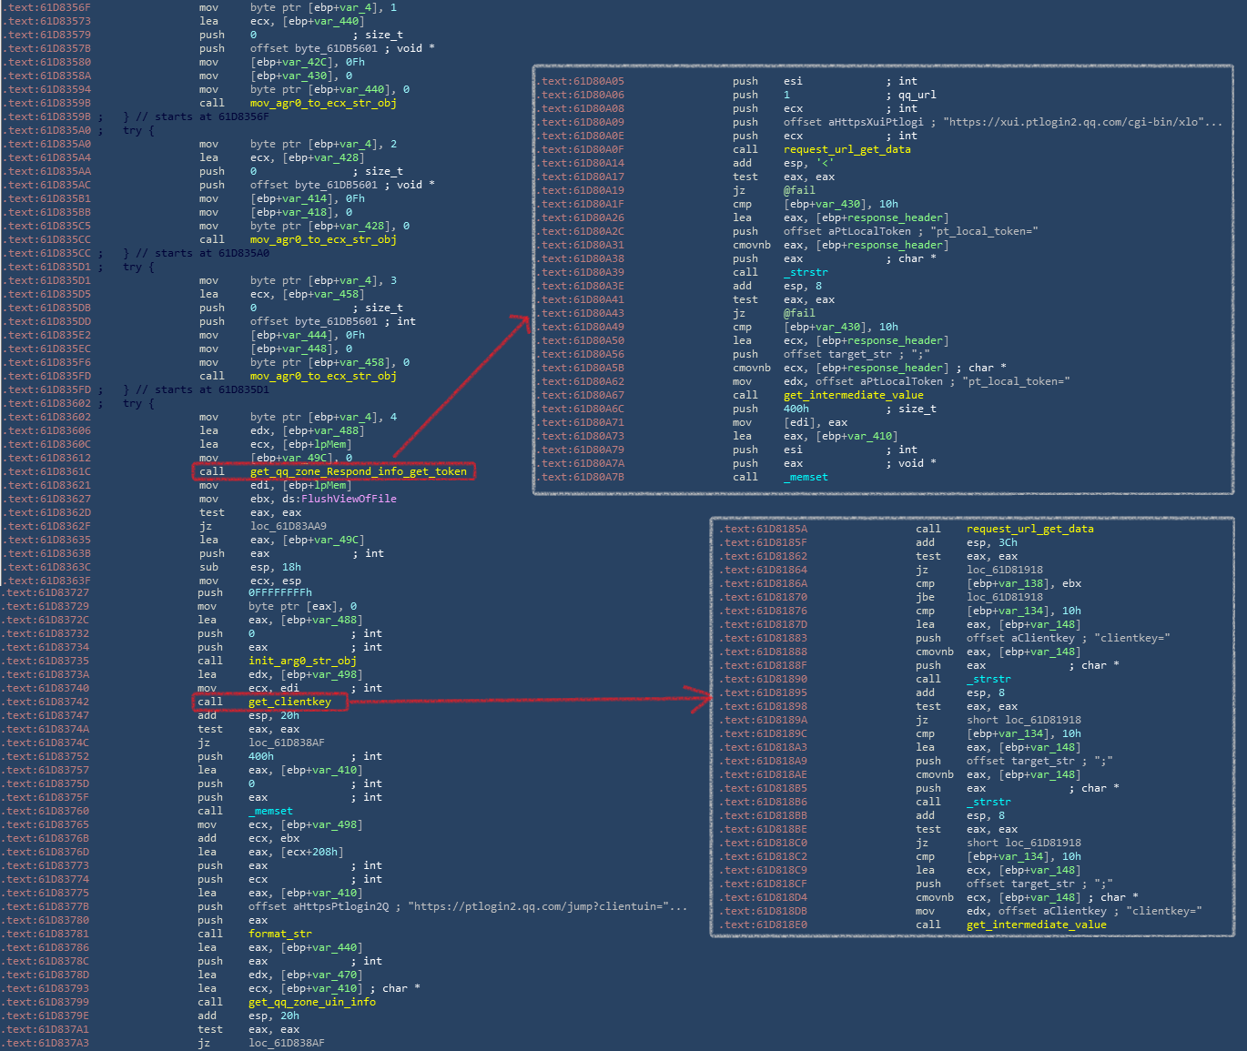Viewport: 1247px width, 1051px height.
Task: Follow the loc_61D83AA9 jump target
Action: pyautogui.click(x=288, y=526)
